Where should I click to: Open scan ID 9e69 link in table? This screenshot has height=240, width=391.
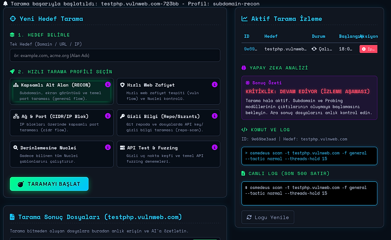(x=251, y=49)
